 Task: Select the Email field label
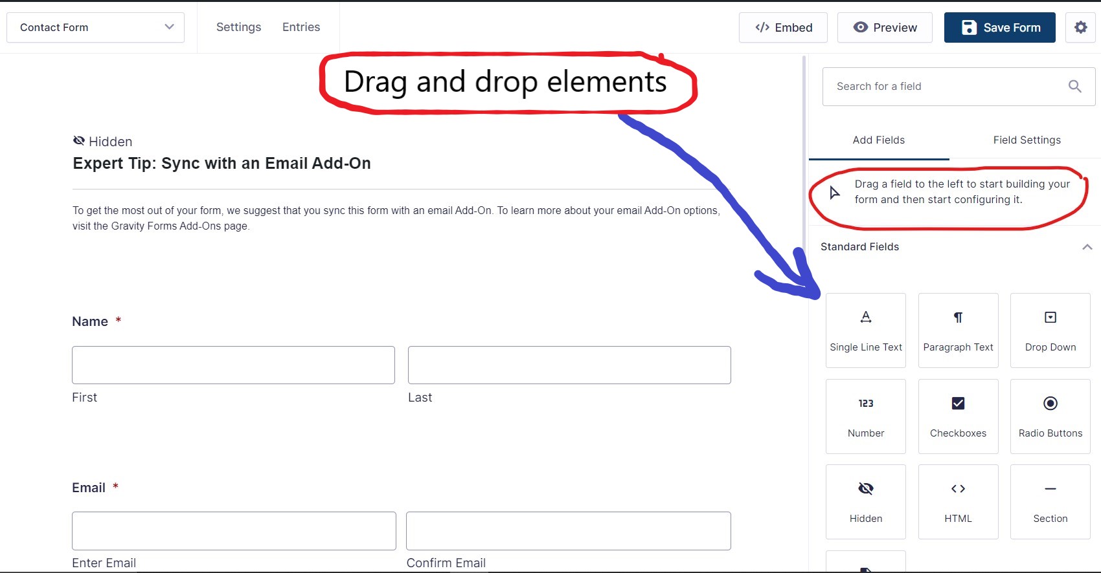89,488
